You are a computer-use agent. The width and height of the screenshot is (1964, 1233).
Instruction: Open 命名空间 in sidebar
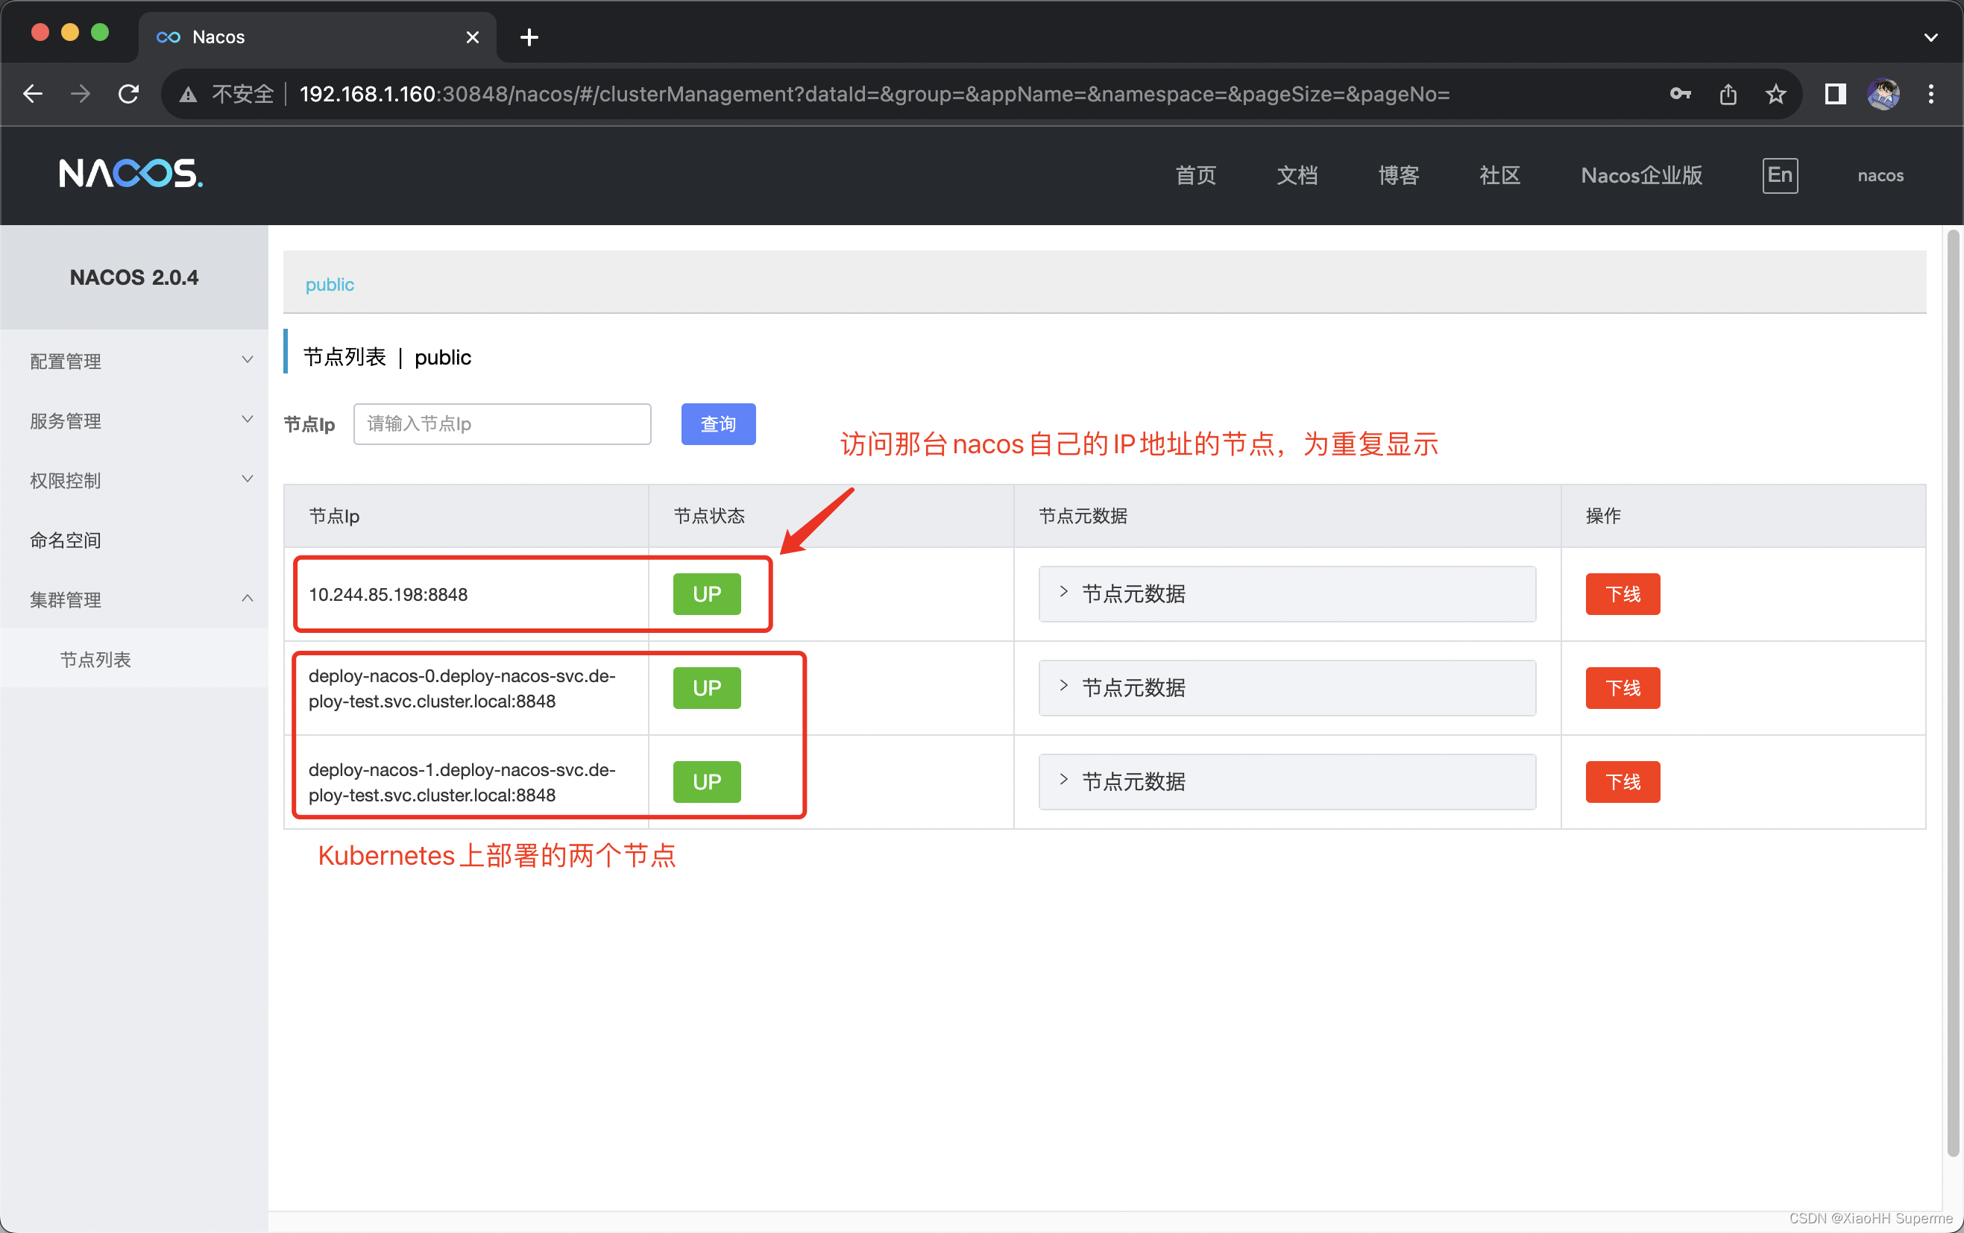[x=66, y=540]
